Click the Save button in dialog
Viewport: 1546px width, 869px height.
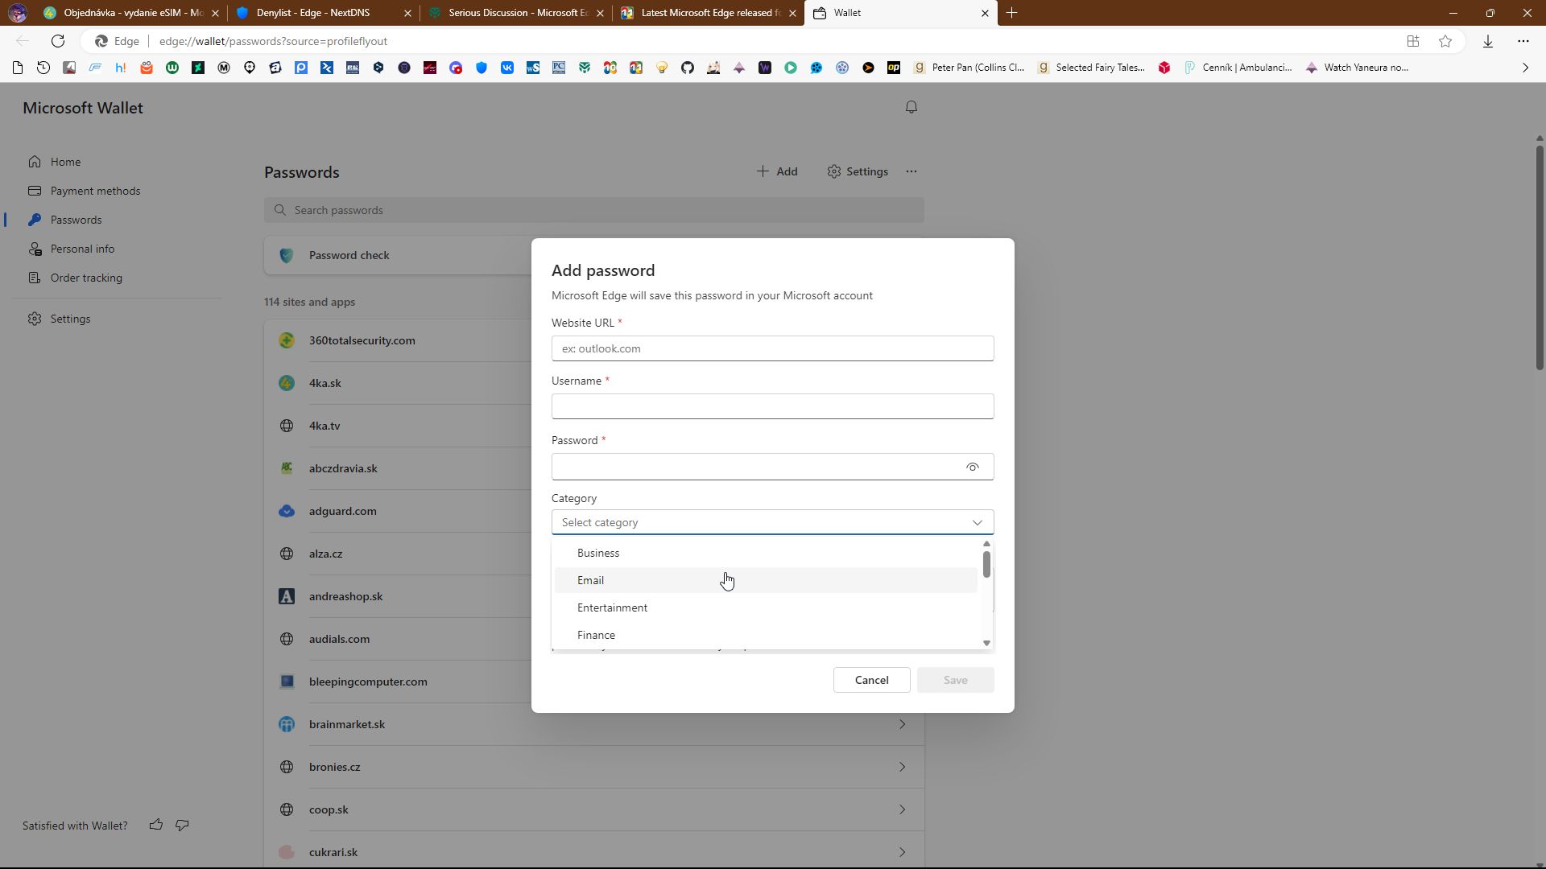click(955, 680)
